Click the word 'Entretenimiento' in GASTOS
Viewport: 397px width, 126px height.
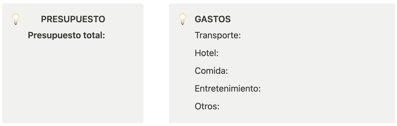[227, 89]
